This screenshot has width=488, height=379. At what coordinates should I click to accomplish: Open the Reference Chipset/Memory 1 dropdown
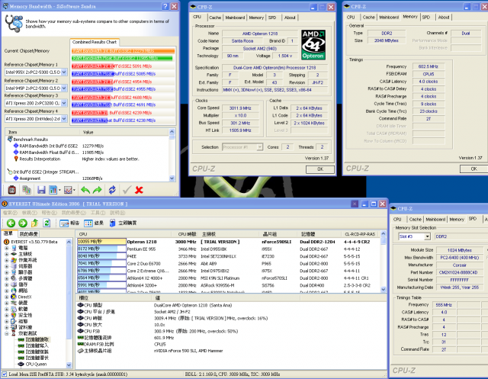(64, 72)
